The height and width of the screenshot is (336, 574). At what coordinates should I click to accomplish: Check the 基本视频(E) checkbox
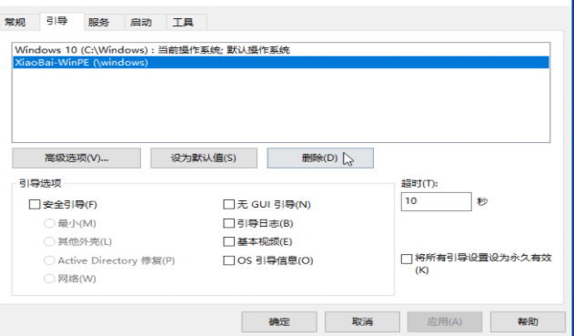tap(229, 241)
